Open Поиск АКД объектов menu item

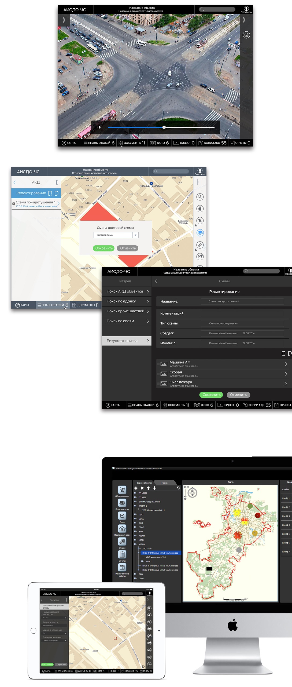tap(127, 291)
